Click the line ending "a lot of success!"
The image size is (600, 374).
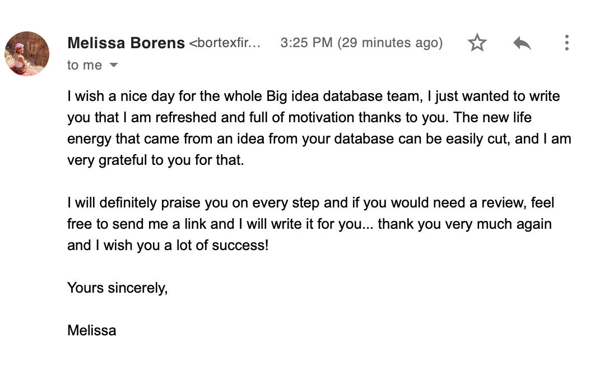(x=168, y=245)
